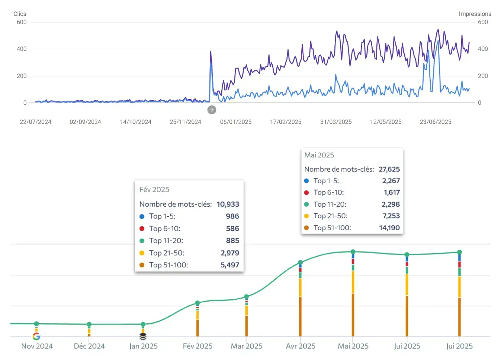Viewport: 501px width, 360px height.
Task: Click the green data point above Nov 2024
Action: tap(36, 324)
